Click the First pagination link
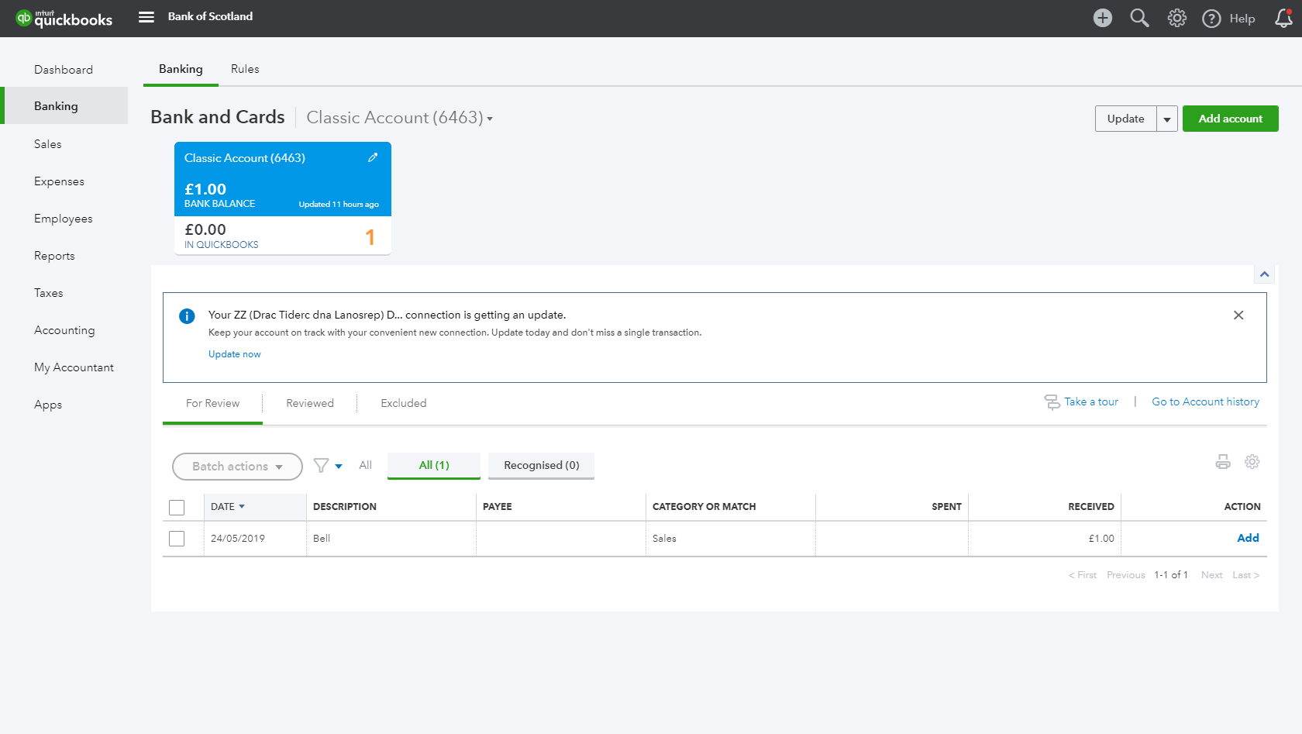Viewport: 1302px width, 734px height. pos(1083,575)
